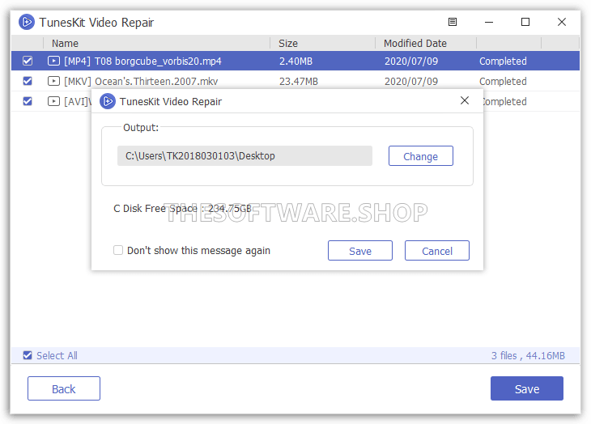This screenshot has width=591, height=424.
Task: Open the hamburger menu in title bar
Action: 452,22
